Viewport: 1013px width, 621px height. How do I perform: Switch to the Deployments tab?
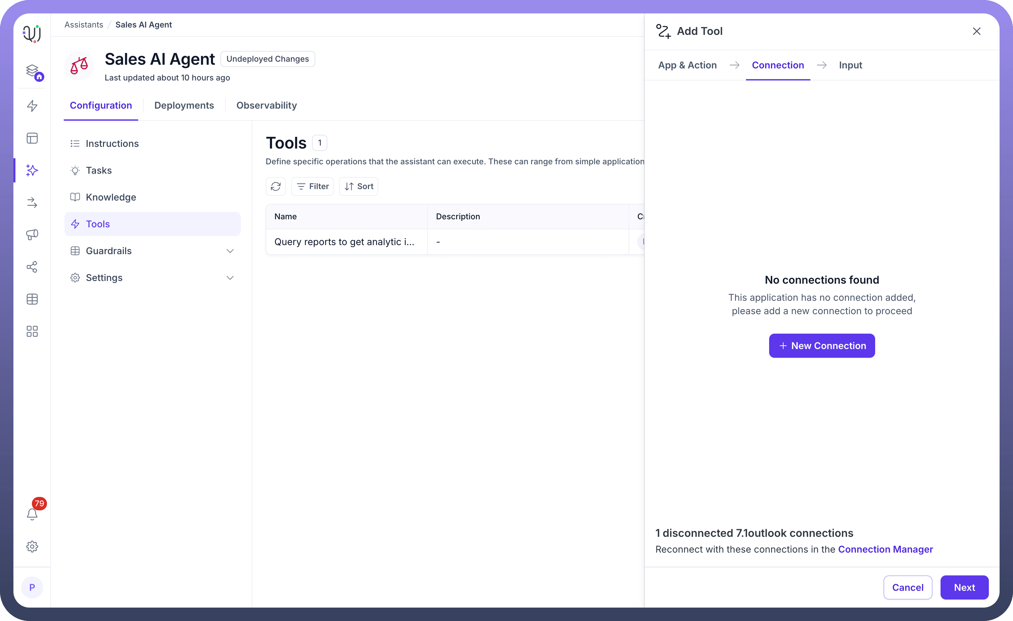[184, 105]
